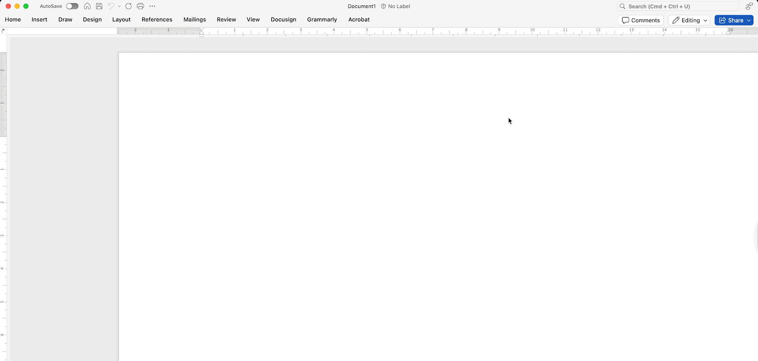Open the quick access more options ellipsis
758x361 pixels.
[152, 6]
